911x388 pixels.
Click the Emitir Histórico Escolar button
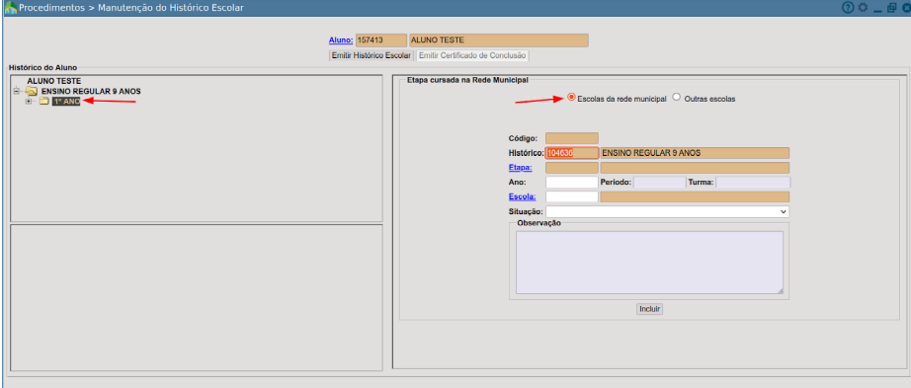pos(372,55)
